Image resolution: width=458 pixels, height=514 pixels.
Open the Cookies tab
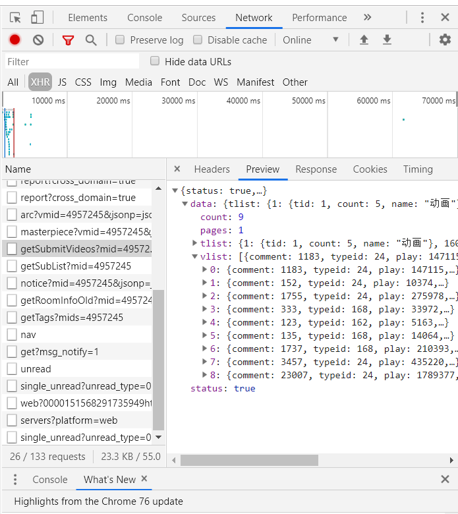[370, 169]
